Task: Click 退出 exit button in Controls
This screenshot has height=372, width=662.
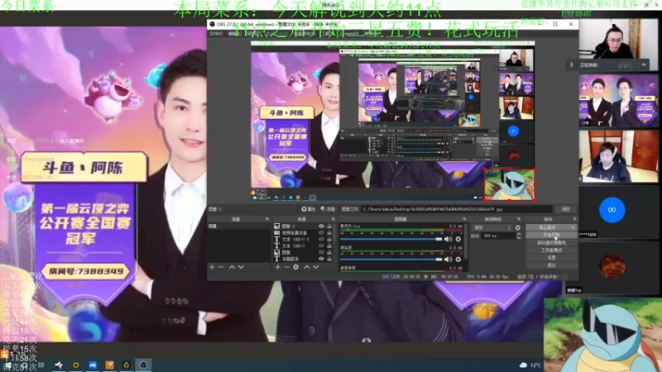Action: pyautogui.click(x=551, y=265)
